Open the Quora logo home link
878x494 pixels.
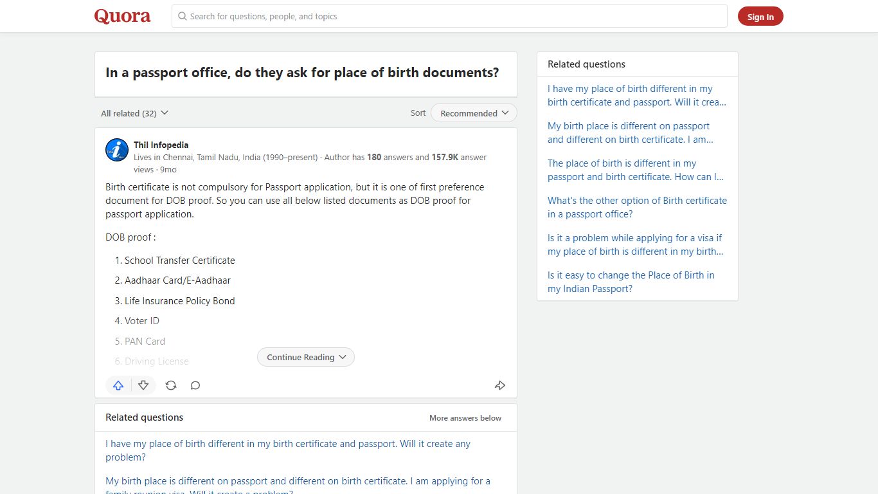click(122, 16)
